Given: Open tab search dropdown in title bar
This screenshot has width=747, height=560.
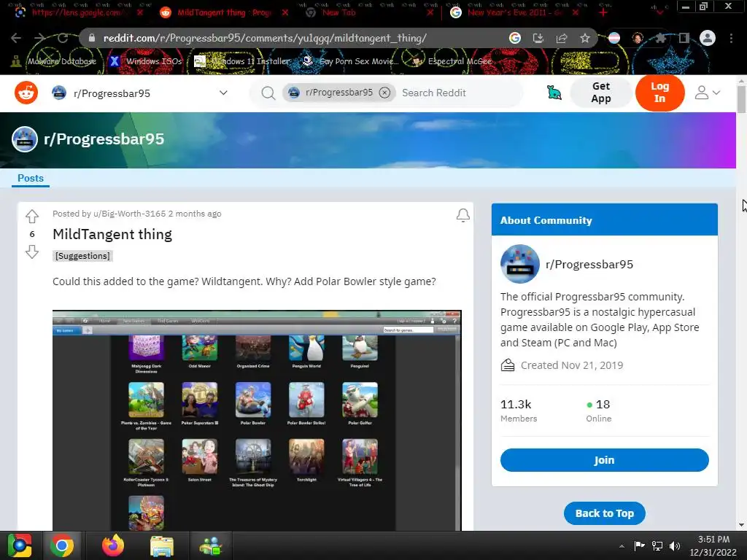Looking at the screenshot, I should pos(659,12).
